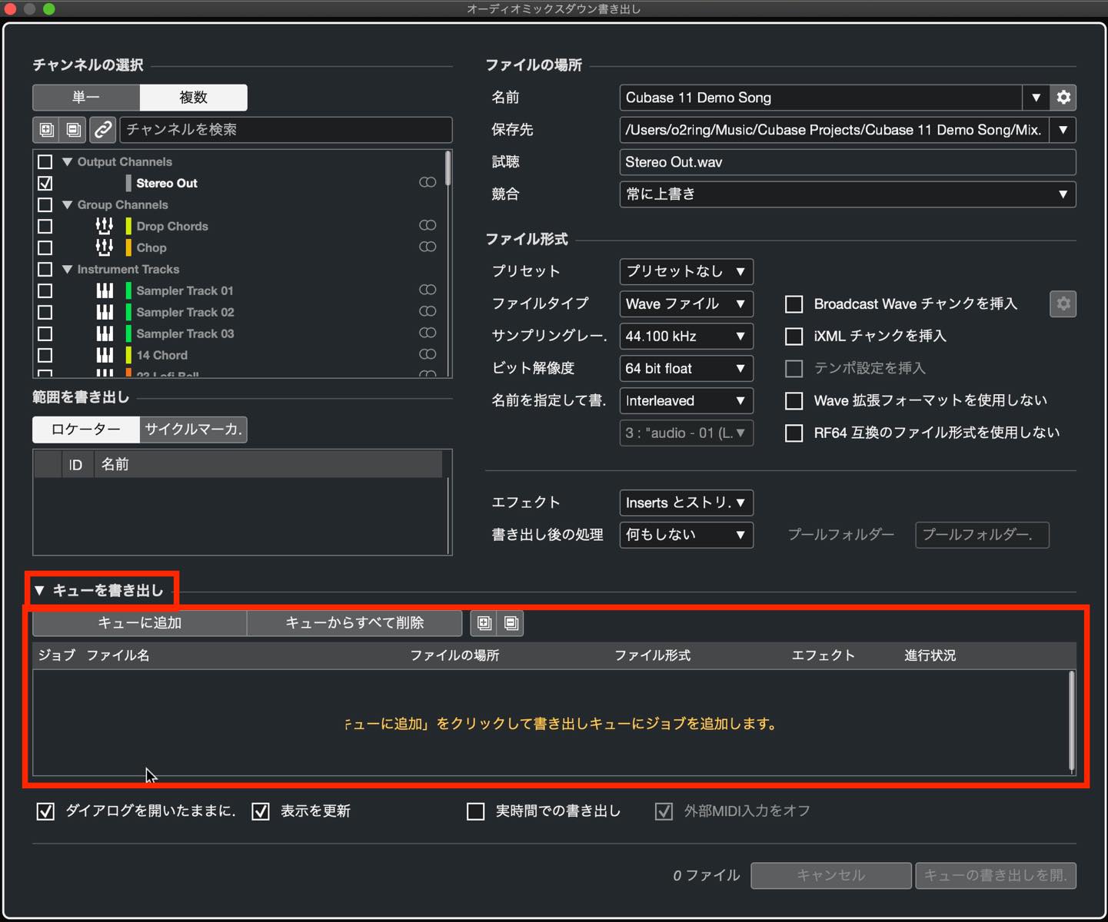Screen dimensions: 1108x922
Task: Switch to the 単一 channel tab
Action: point(86,98)
